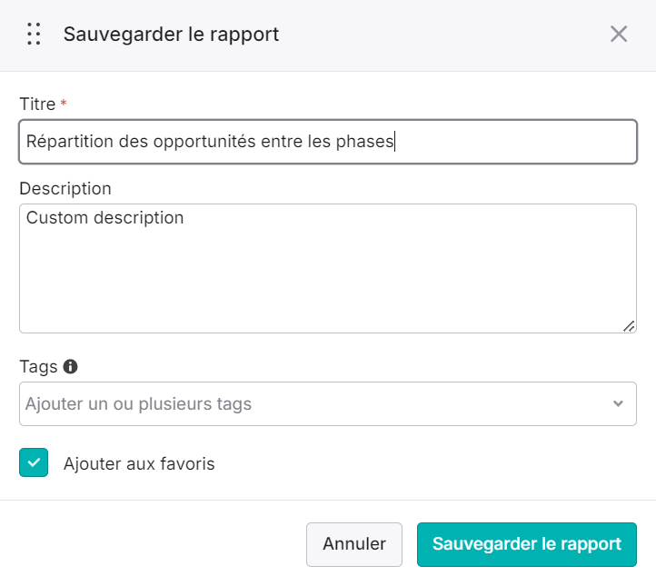Uncheck the Ajouter aux favoris checkbox

[34, 462]
